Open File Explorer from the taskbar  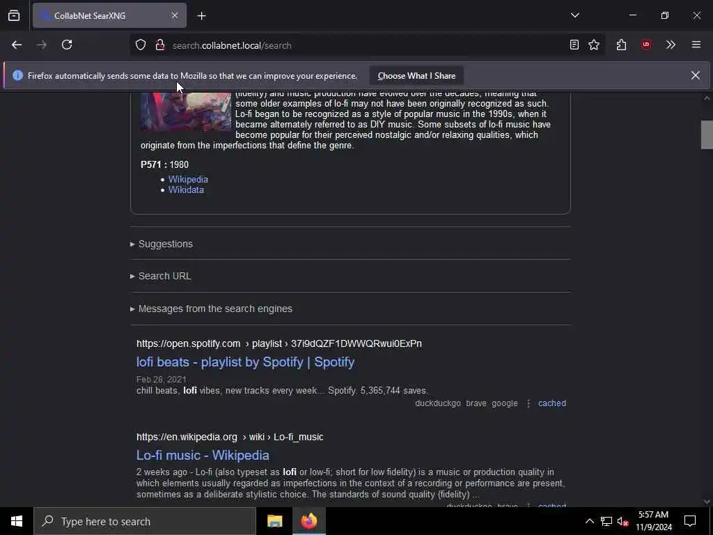[274, 521]
